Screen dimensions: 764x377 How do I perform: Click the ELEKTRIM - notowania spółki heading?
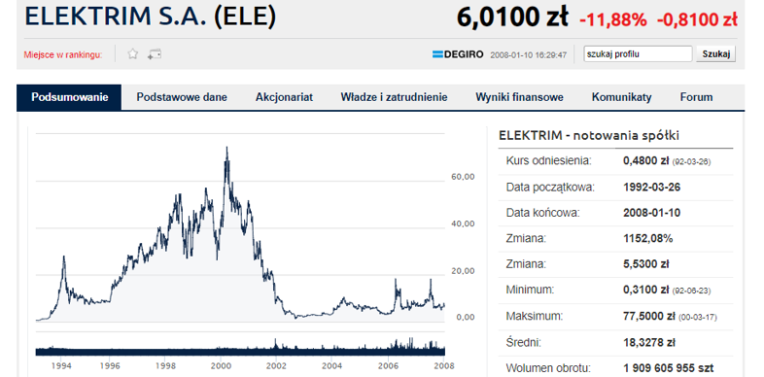(589, 136)
